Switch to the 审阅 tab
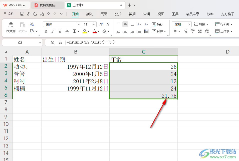Image resolution: width=239 pixels, height=161 pixels. click(x=147, y=14)
